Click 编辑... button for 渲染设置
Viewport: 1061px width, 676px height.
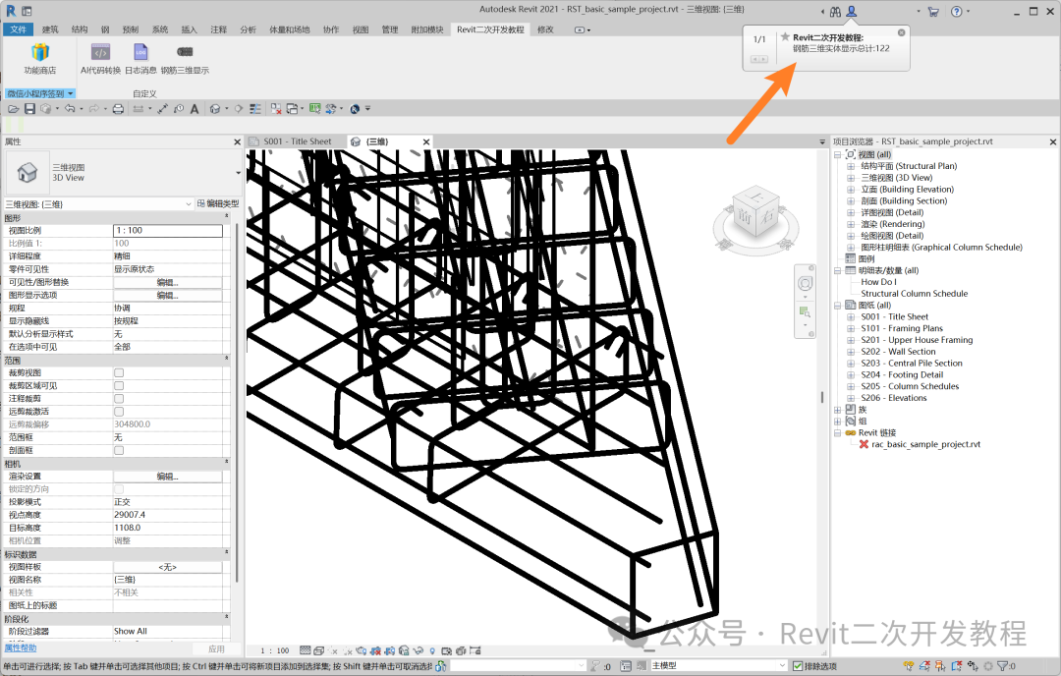coord(168,477)
